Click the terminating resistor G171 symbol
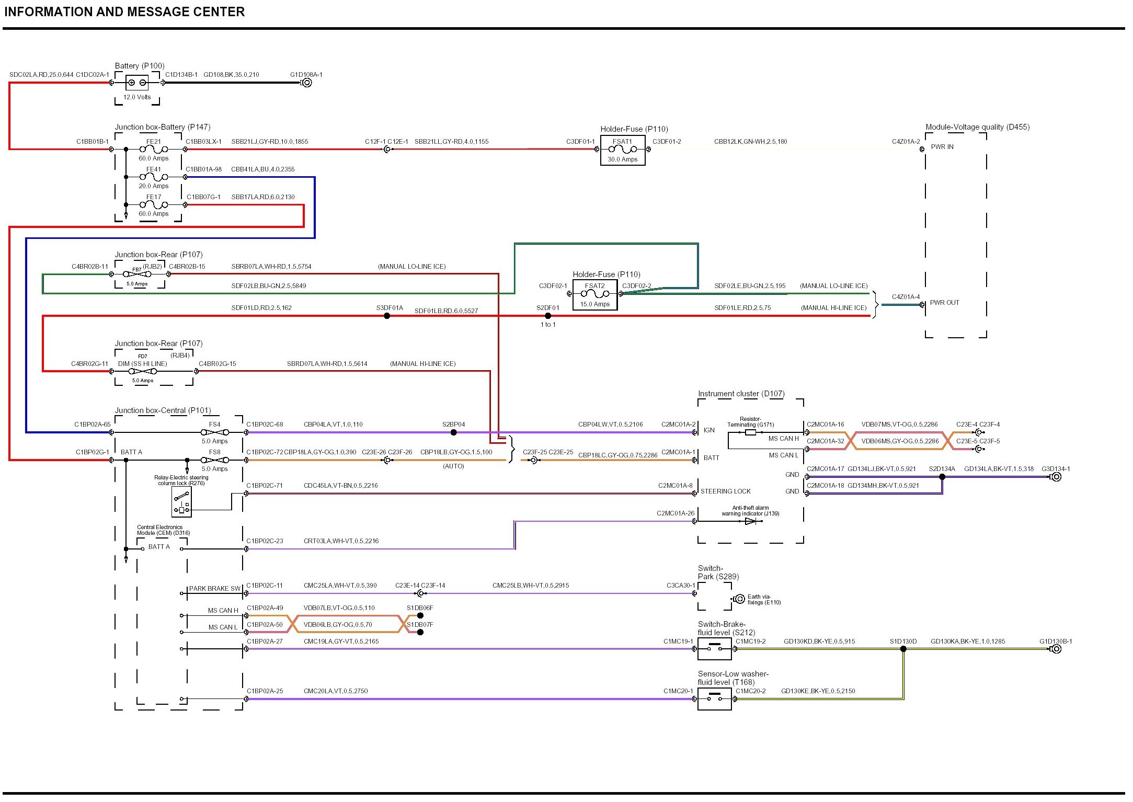 750,432
